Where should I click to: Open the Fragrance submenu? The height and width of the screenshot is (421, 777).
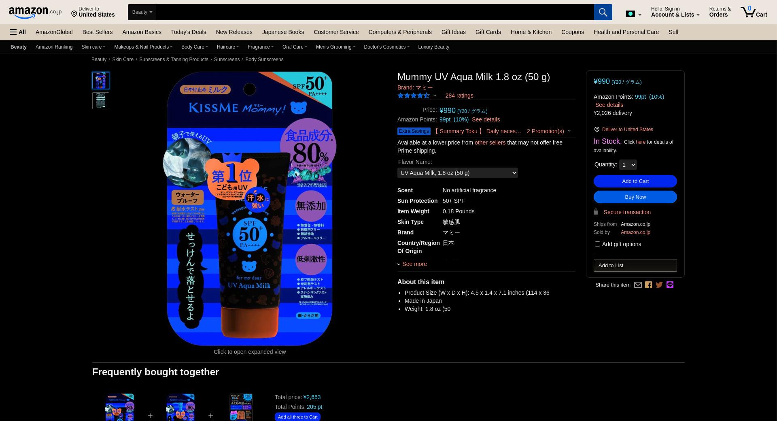pyautogui.click(x=260, y=47)
